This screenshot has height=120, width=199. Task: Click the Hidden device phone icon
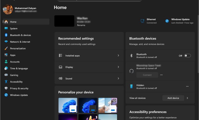click(x=131, y=86)
